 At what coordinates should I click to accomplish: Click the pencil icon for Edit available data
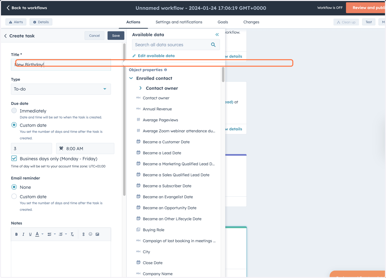134,56
